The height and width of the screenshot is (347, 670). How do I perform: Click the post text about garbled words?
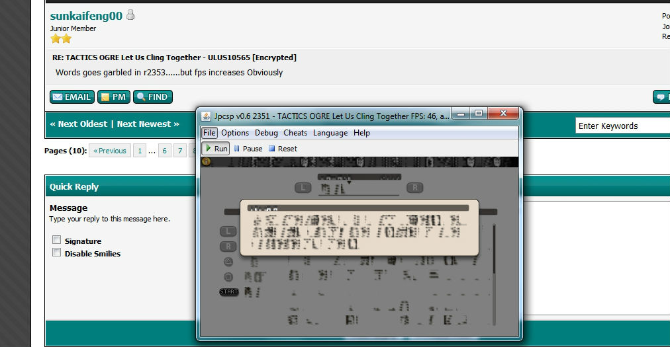(169, 73)
